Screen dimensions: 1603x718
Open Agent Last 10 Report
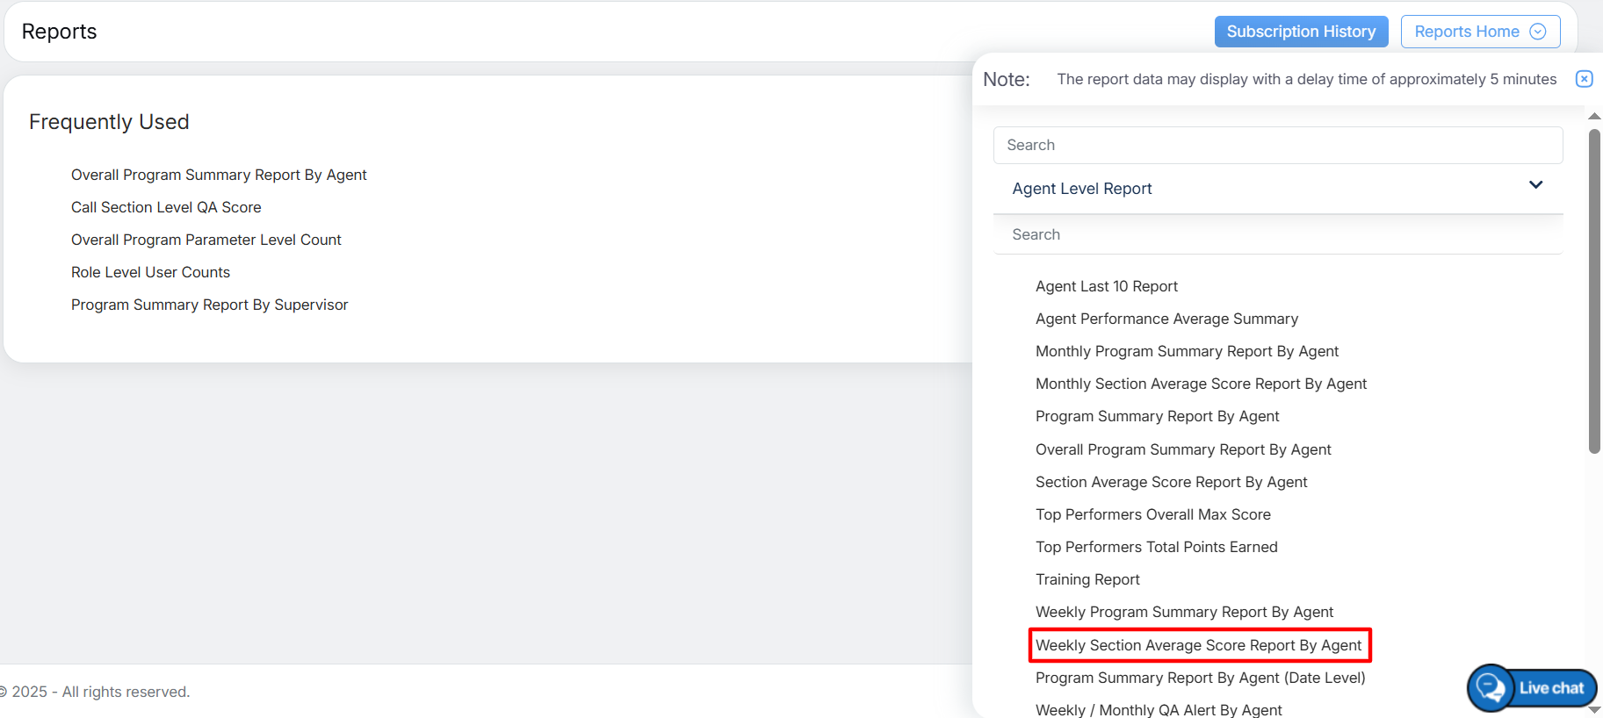coord(1106,286)
